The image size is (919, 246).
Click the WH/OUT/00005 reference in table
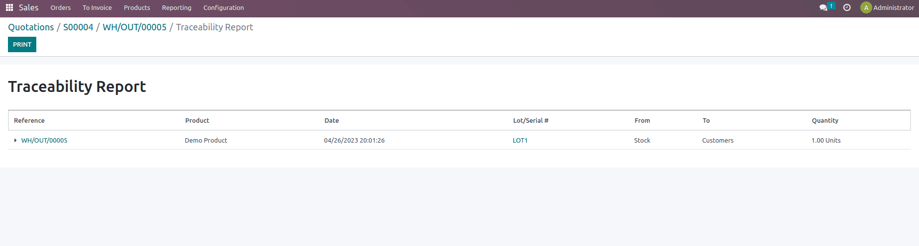point(44,141)
